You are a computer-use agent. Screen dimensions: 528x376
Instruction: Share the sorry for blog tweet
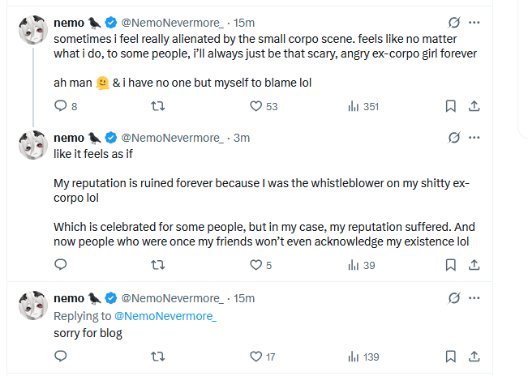click(x=475, y=357)
